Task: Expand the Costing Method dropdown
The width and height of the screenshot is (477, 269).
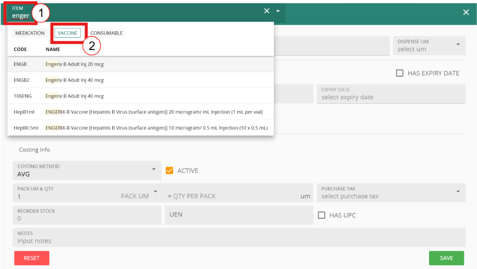Action: 86,171
